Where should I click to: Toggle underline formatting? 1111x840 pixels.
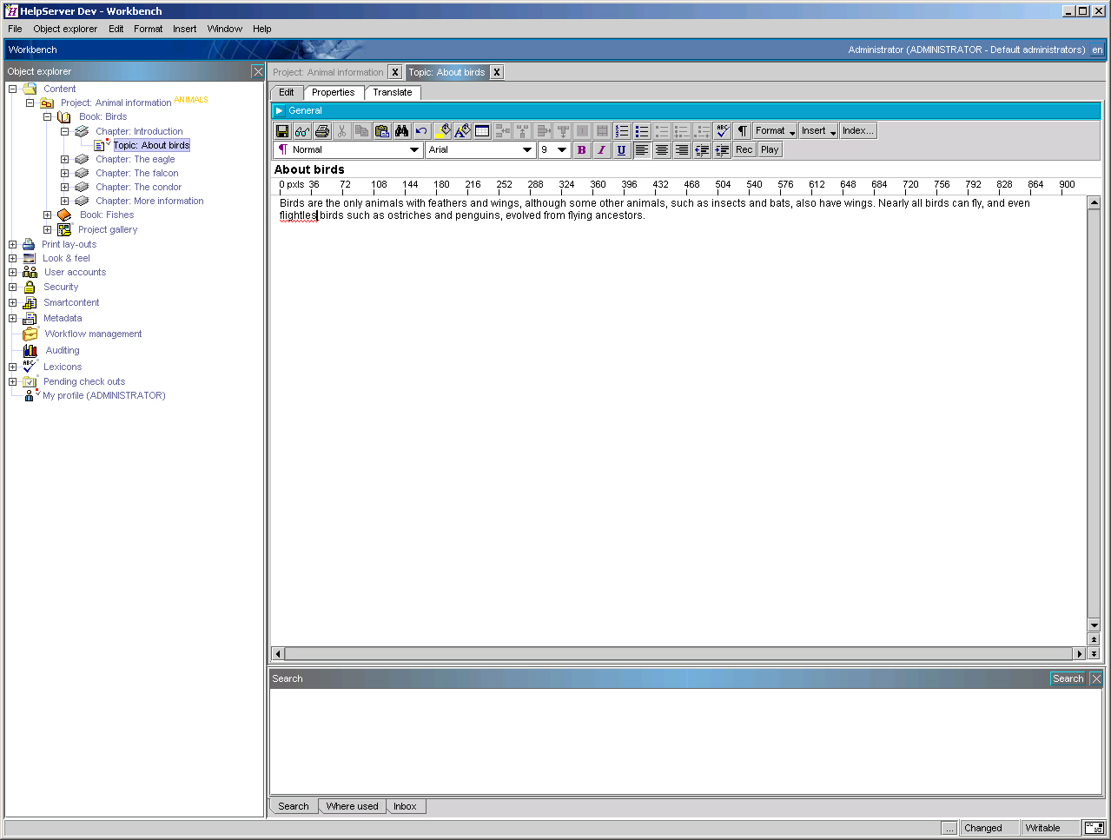621,150
